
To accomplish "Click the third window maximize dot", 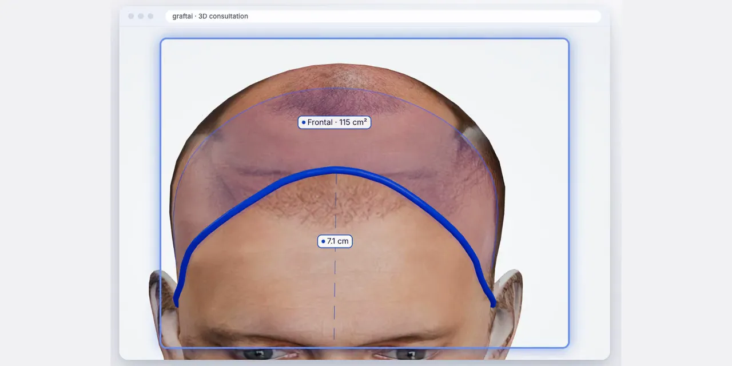I will point(150,16).
